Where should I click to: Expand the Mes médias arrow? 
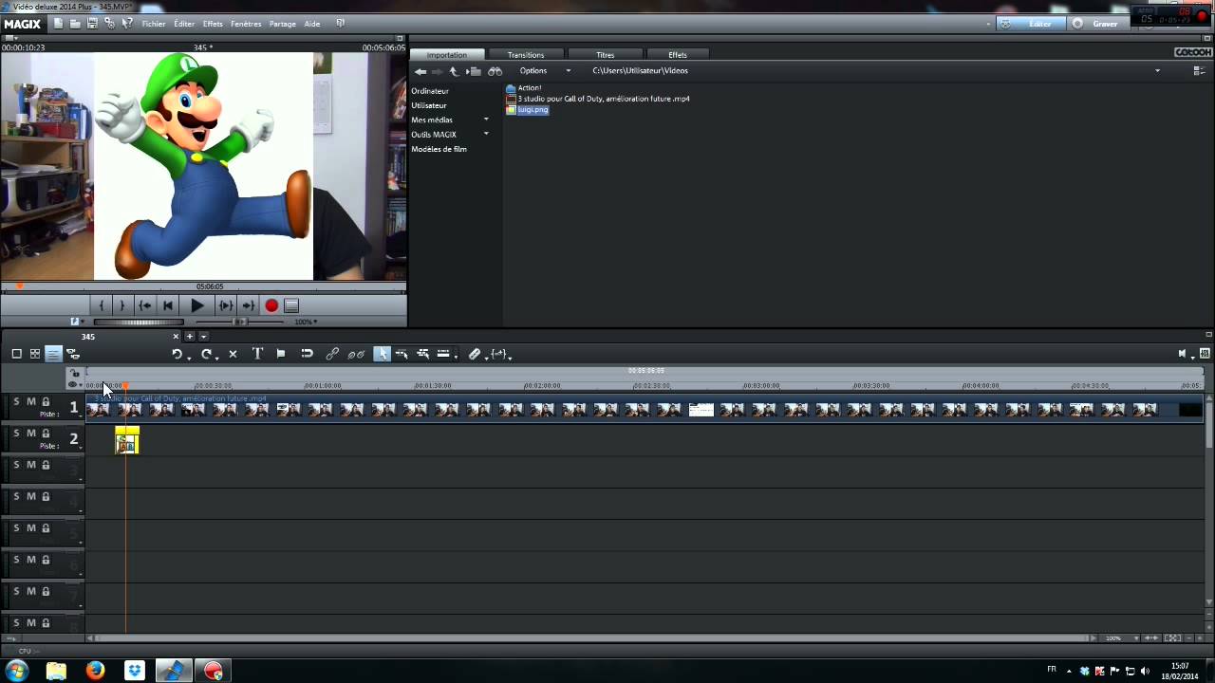[x=486, y=120]
